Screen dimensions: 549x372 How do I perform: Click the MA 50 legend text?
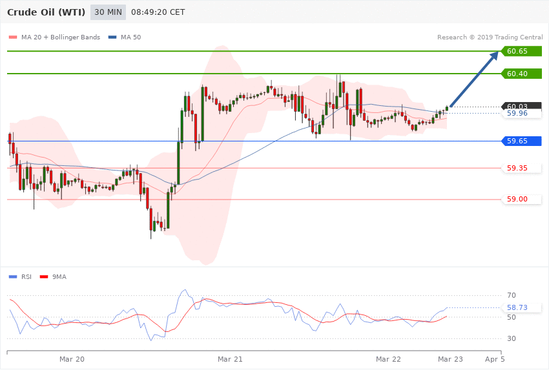[x=130, y=37]
